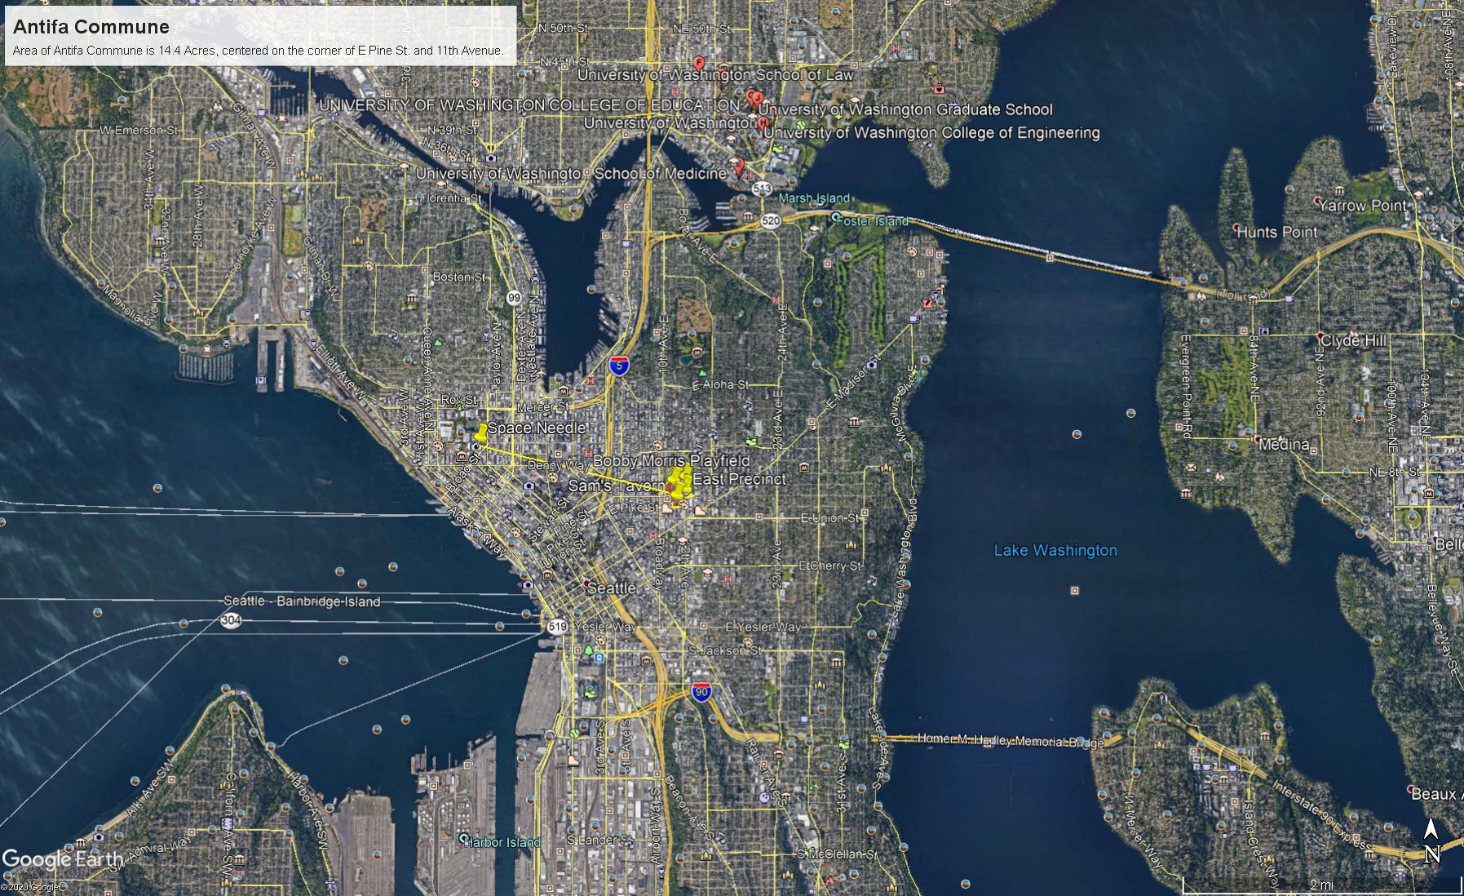Click the Sam's Tavern label
Image resolution: width=1464 pixels, height=896 pixels.
tap(617, 486)
